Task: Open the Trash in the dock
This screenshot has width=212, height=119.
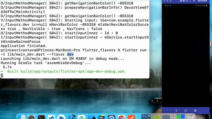Action: [190, 117]
